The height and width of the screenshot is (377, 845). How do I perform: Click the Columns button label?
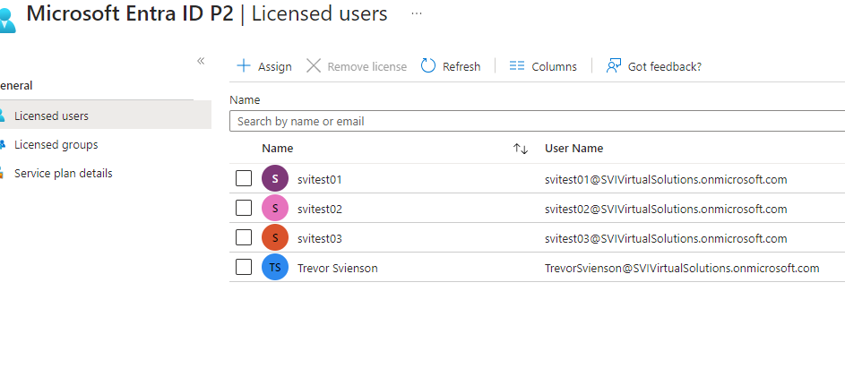pos(554,67)
